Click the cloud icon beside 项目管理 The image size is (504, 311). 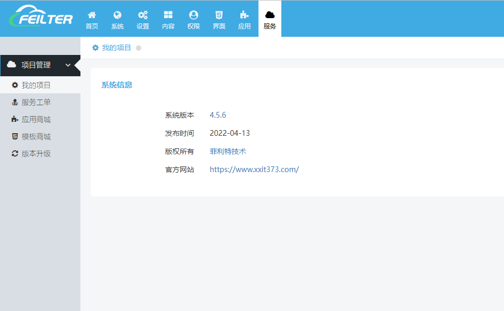11,64
